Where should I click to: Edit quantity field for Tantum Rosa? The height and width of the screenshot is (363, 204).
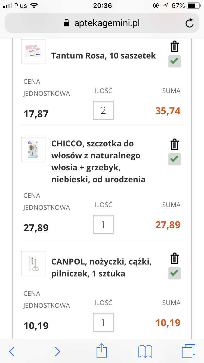pyautogui.click(x=103, y=110)
